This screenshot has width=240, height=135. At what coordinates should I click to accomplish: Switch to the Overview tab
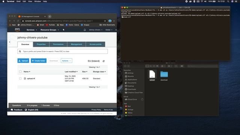[25, 44]
